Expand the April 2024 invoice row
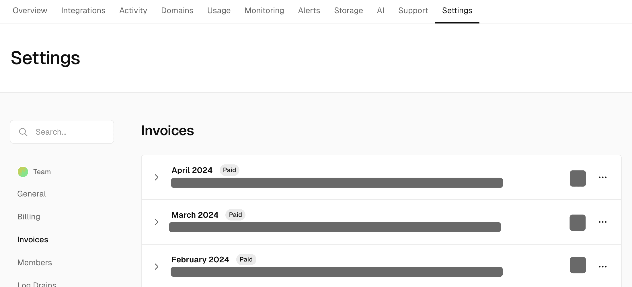 pos(157,177)
